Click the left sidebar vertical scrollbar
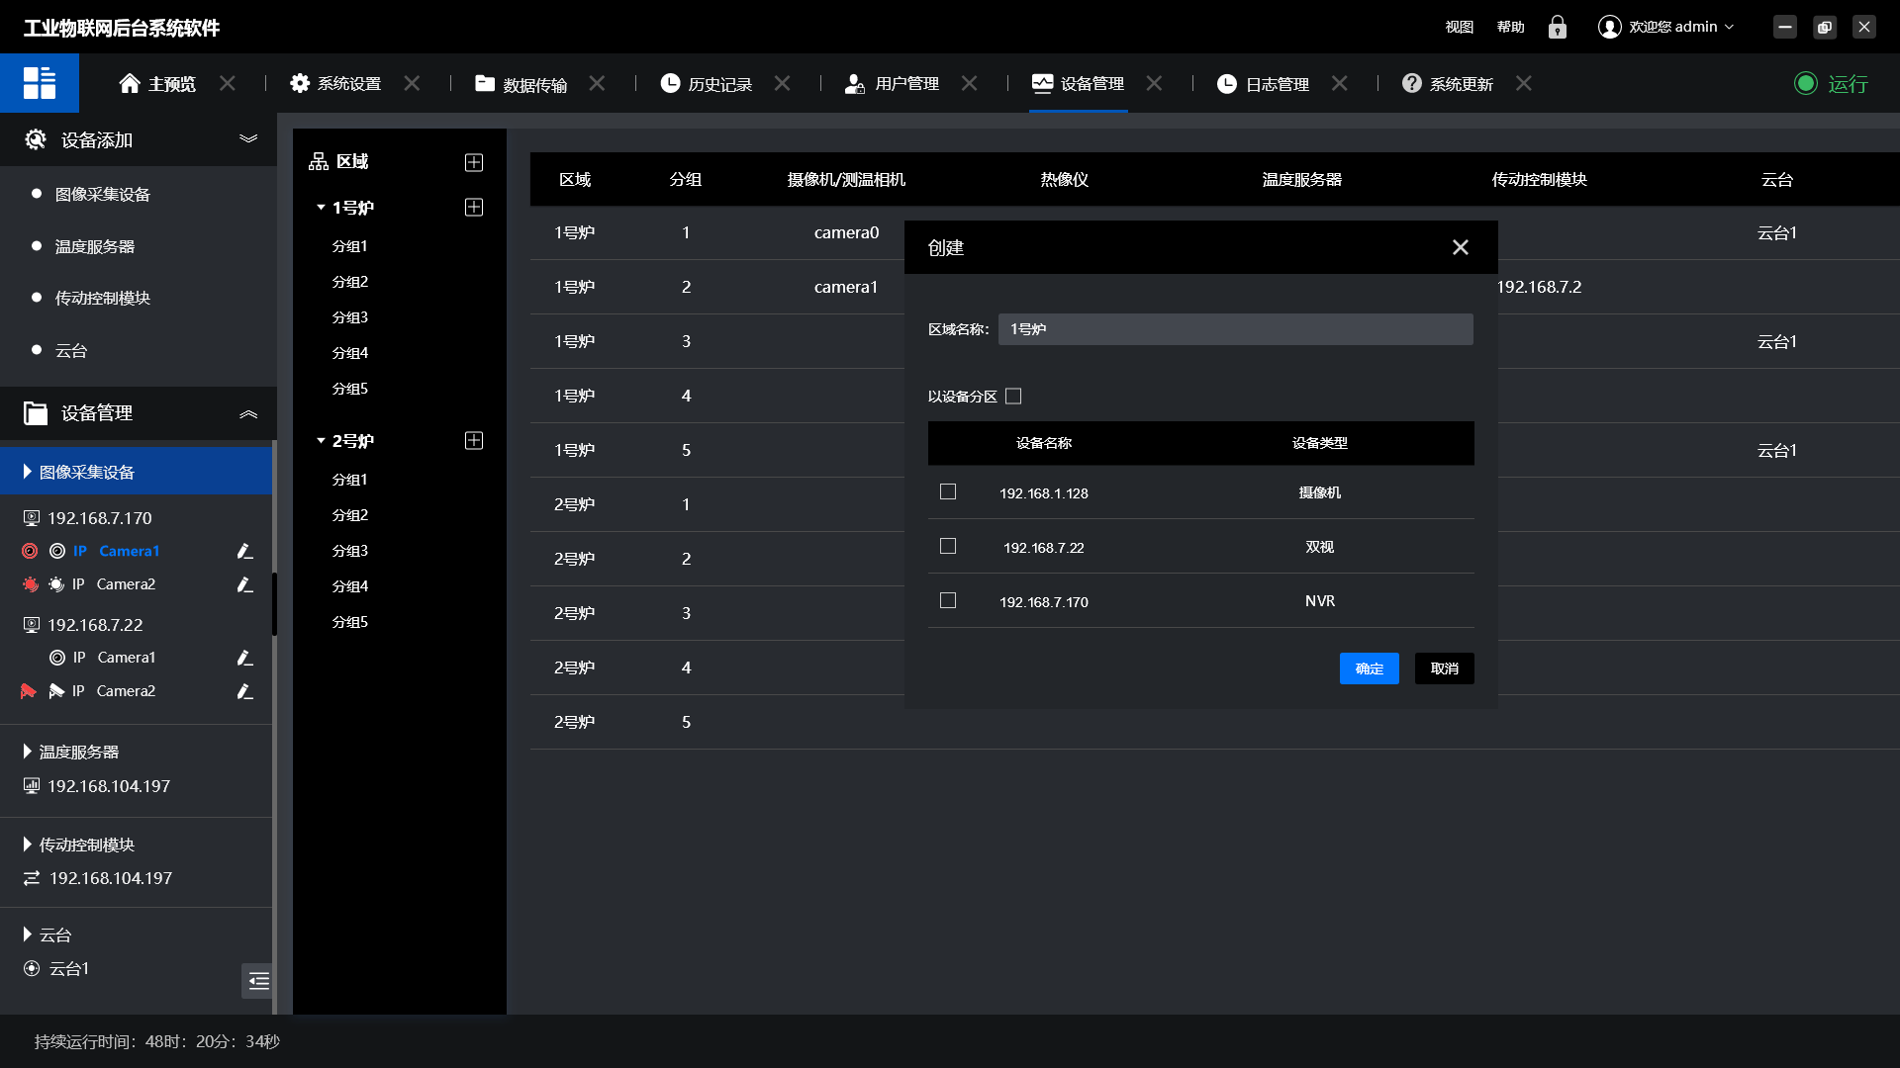Screen dimensions: 1900x1068 274,603
